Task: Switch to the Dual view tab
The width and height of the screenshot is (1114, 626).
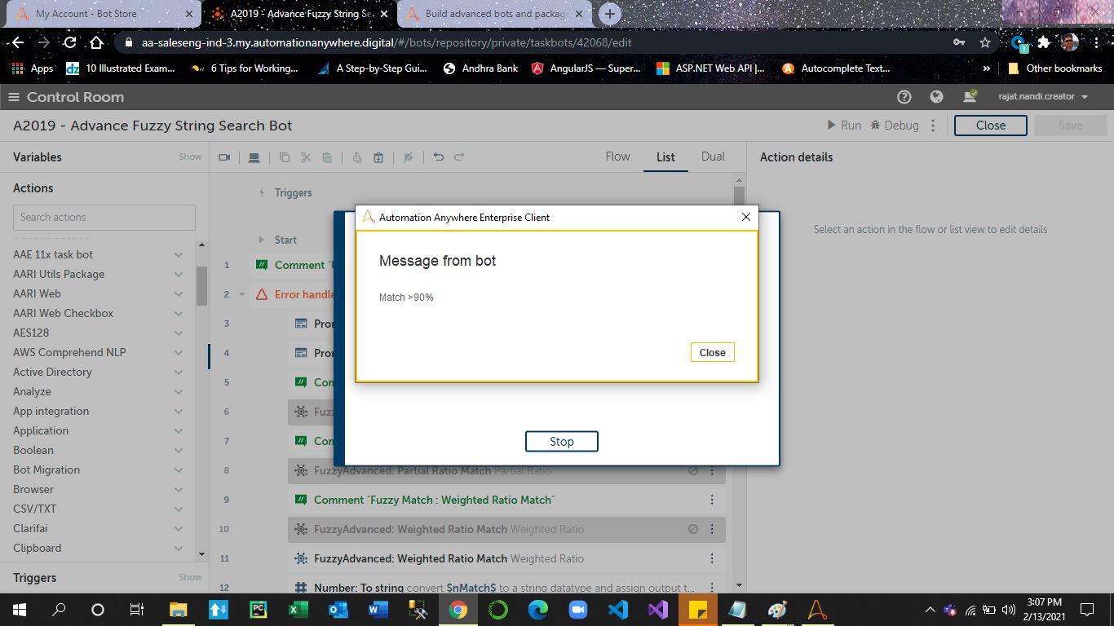Action: tap(713, 156)
